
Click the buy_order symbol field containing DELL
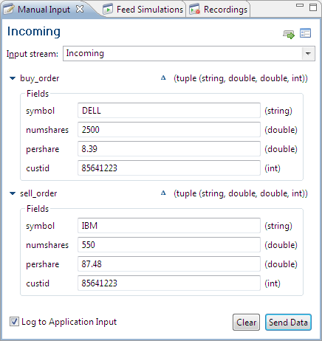click(x=169, y=111)
